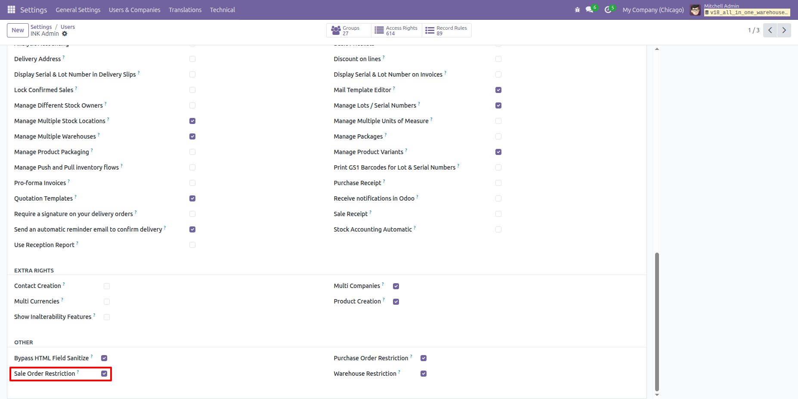Click the Settings app title
Screen dimensions: 798x399
34,9
